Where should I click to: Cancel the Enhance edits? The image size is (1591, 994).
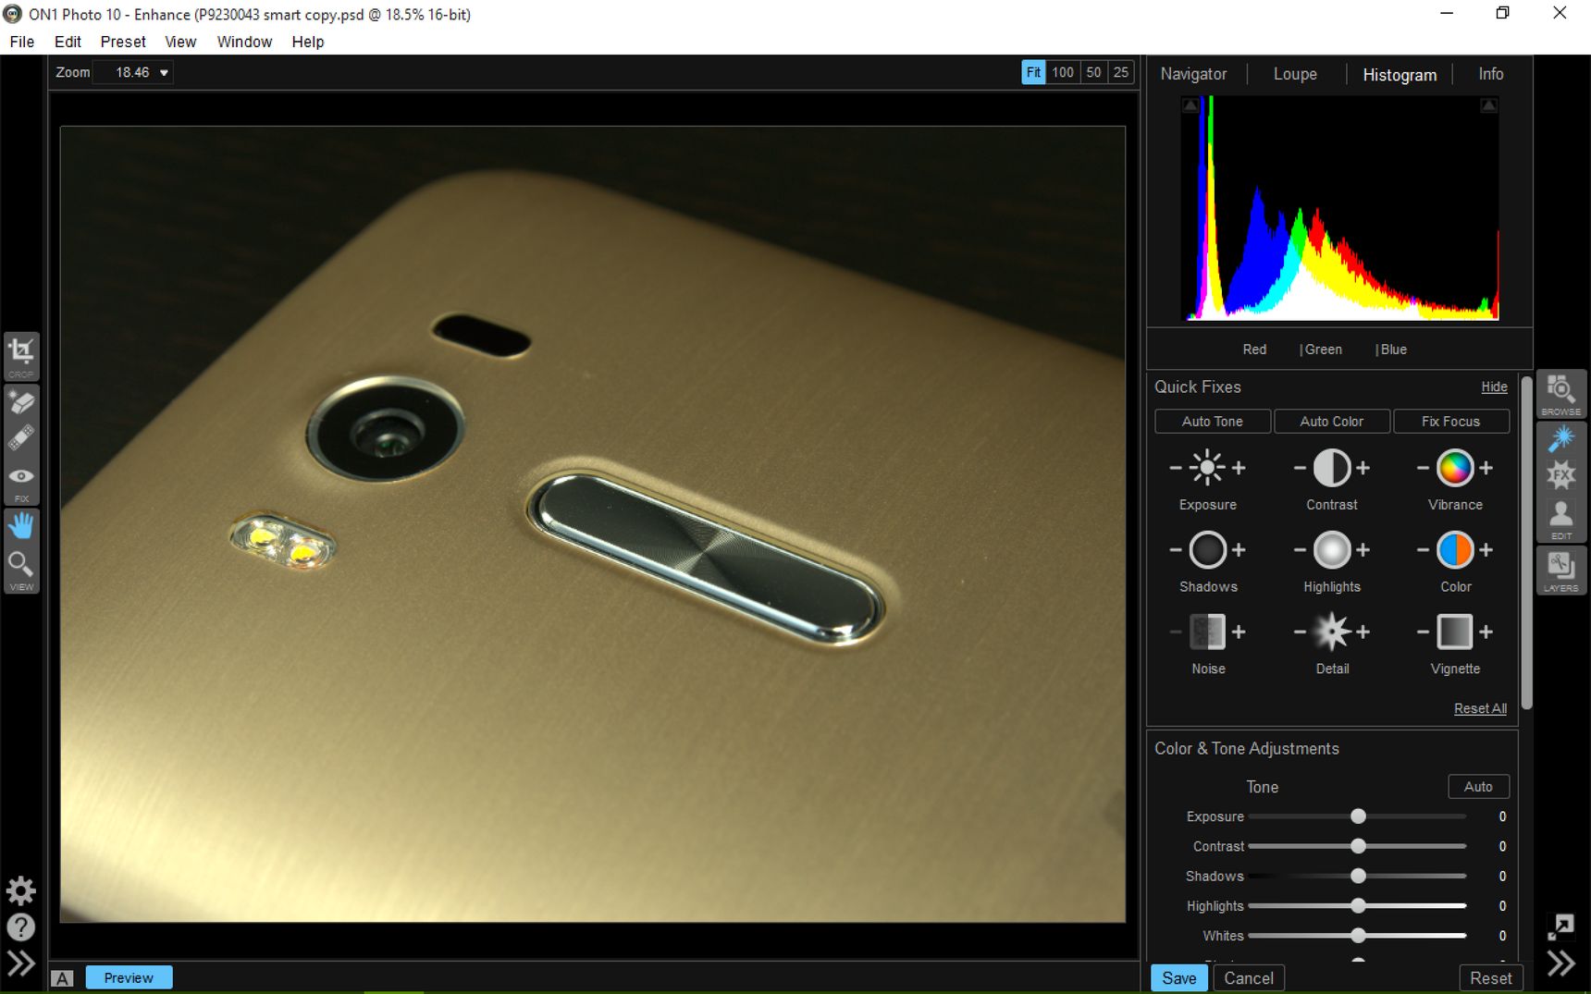click(1248, 978)
